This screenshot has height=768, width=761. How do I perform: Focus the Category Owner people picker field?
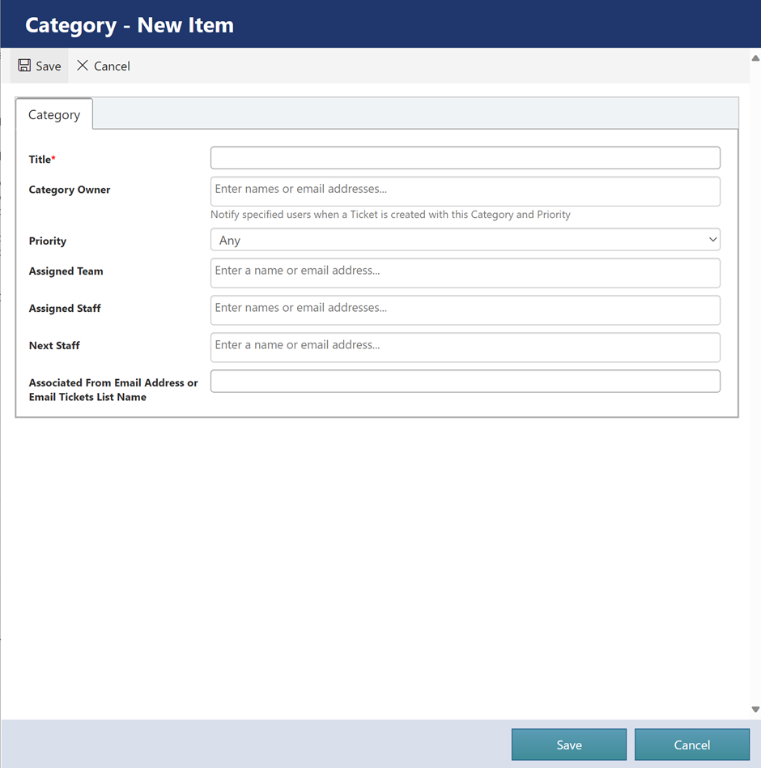coord(465,190)
